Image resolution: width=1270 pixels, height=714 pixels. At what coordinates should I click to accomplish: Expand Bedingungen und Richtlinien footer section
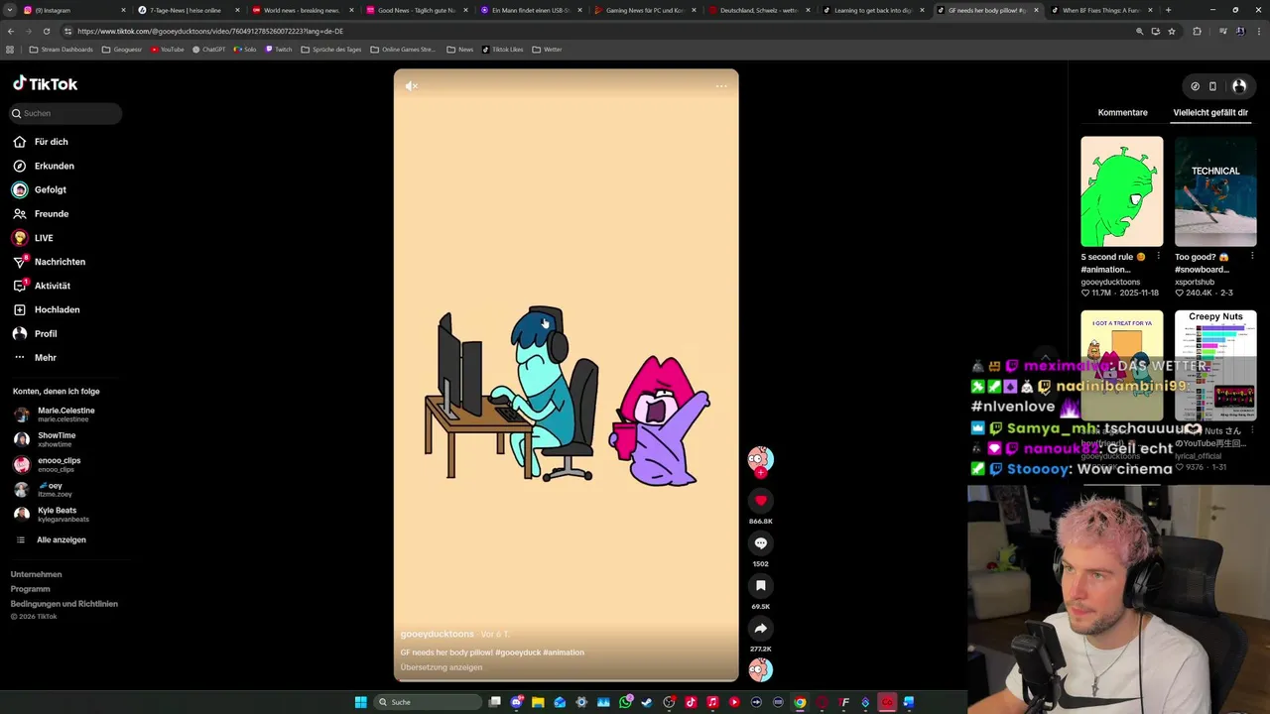pos(63,604)
